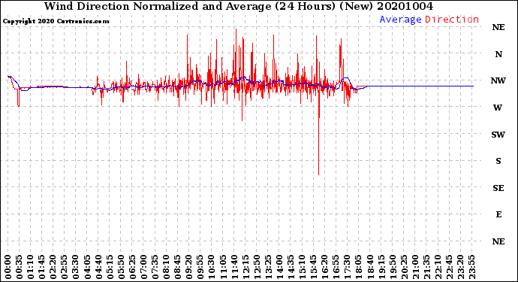
Task: Click the 18:05 time label
Action: coord(359,267)
